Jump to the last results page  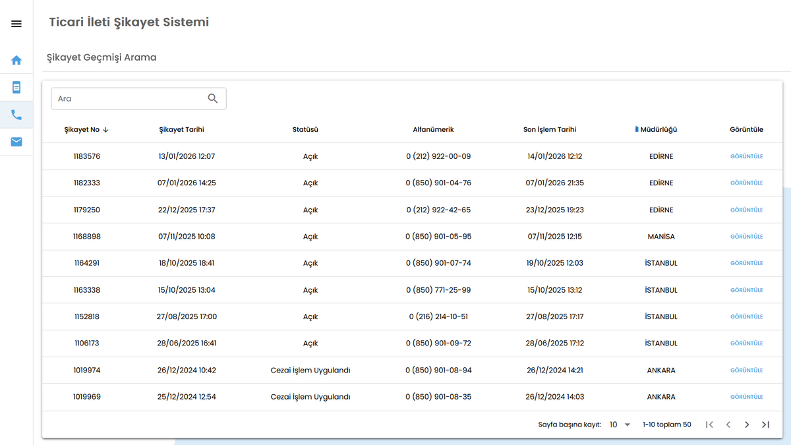[x=765, y=425]
